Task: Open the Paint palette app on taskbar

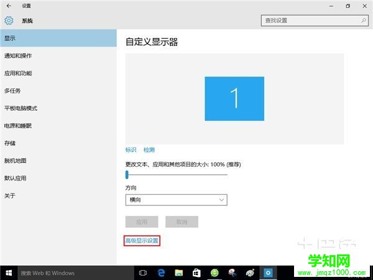Action: point(250,273)
